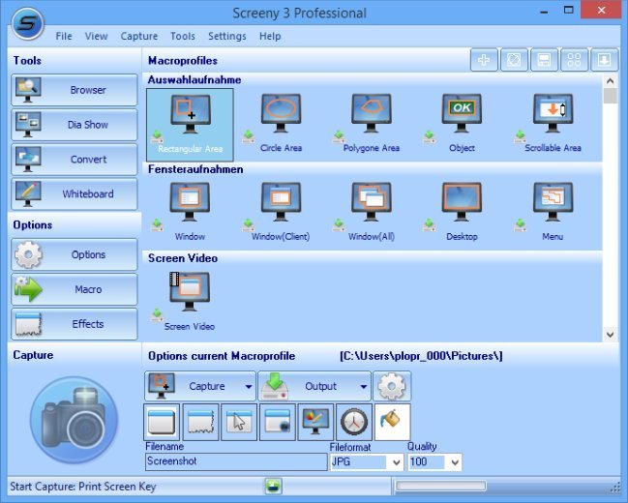Select Desktop capture profile
628x503 pixels.
(462, 213)
